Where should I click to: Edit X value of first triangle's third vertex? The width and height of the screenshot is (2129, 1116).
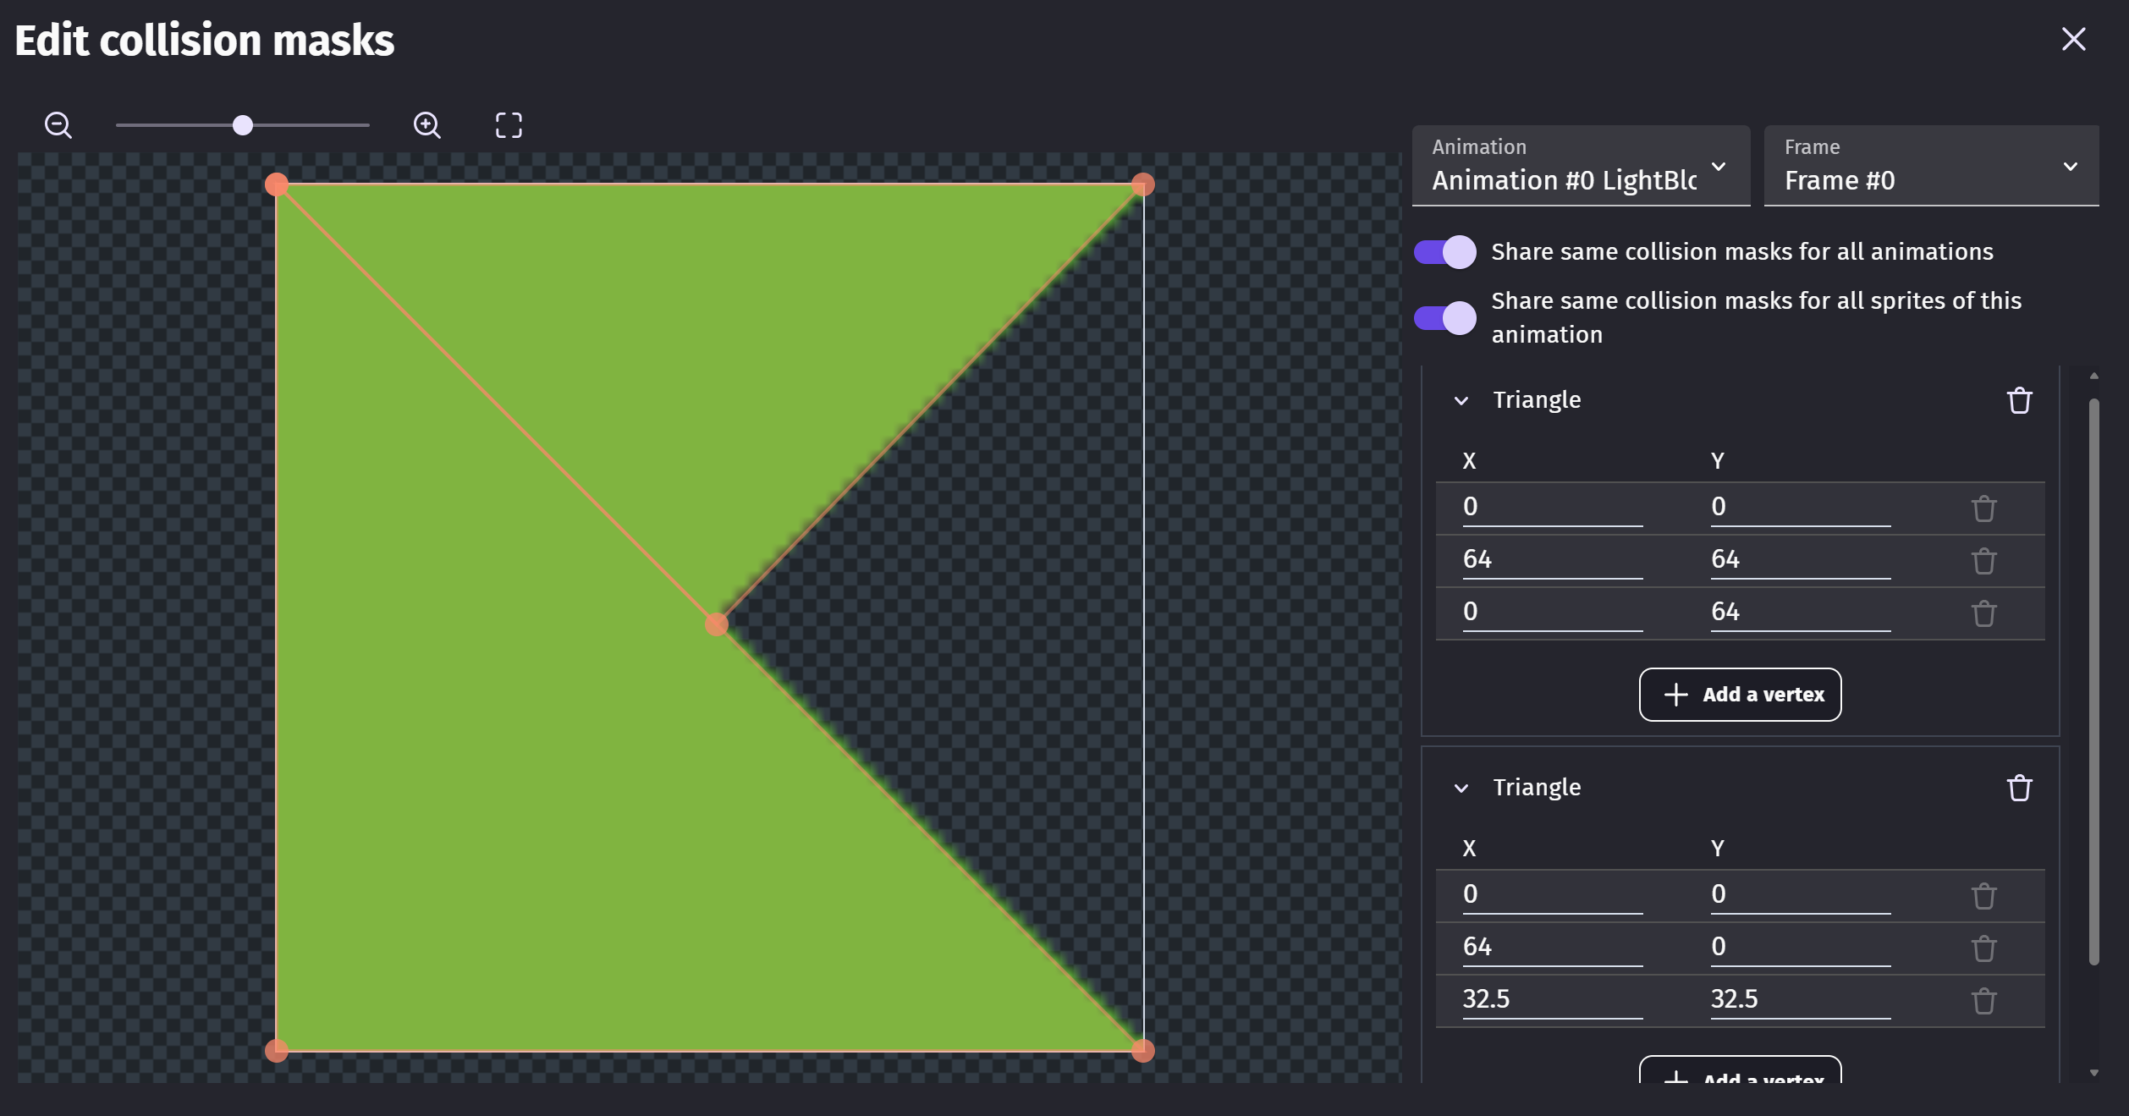coord(1553,612)
